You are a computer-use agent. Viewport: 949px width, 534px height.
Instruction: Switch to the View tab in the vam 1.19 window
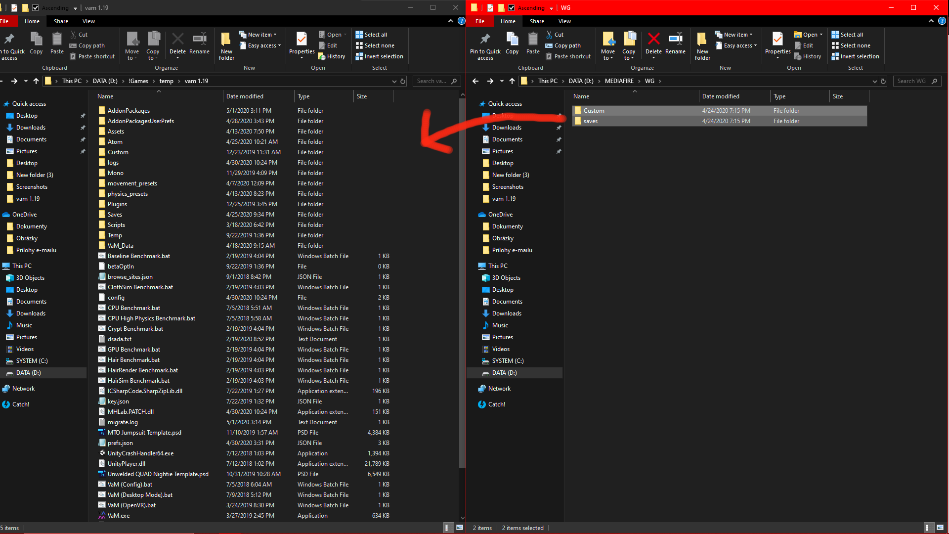(88, 21)
